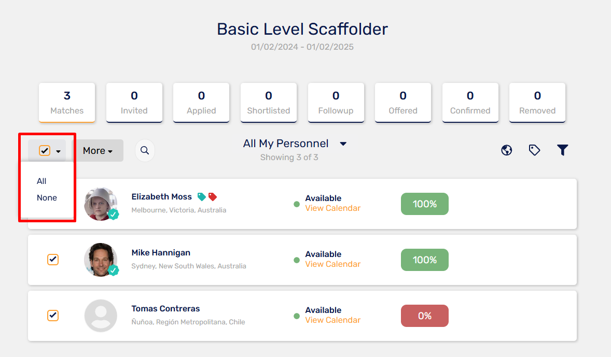Viewport: 611px width, 357px height.
Task: Click Tomas Contreras's red 0% match badge
Action: click(425, 316)
